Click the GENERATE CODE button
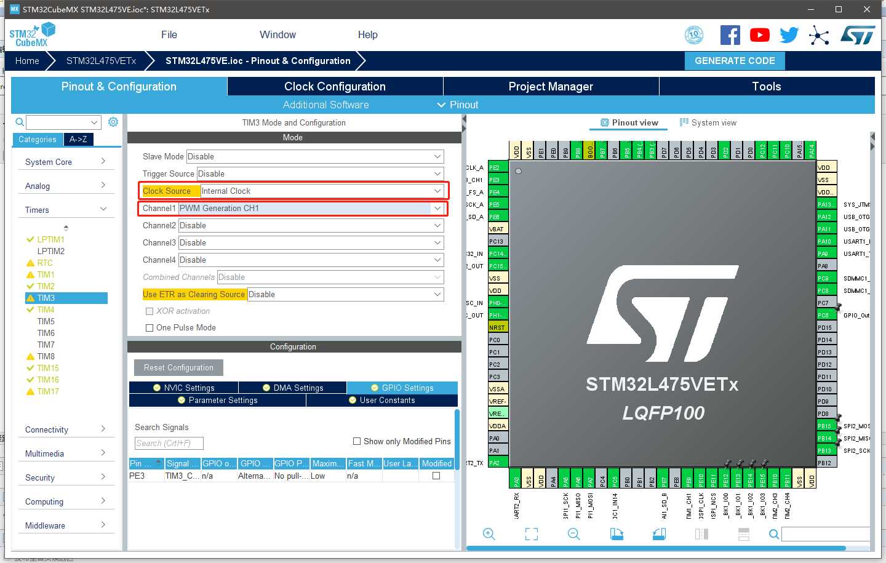This screenshot has height=563, width=886. (735, 61)
